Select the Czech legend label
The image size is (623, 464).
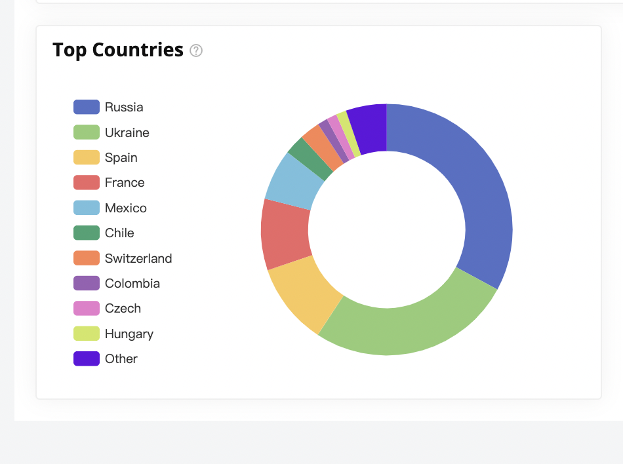click(123, 309)
